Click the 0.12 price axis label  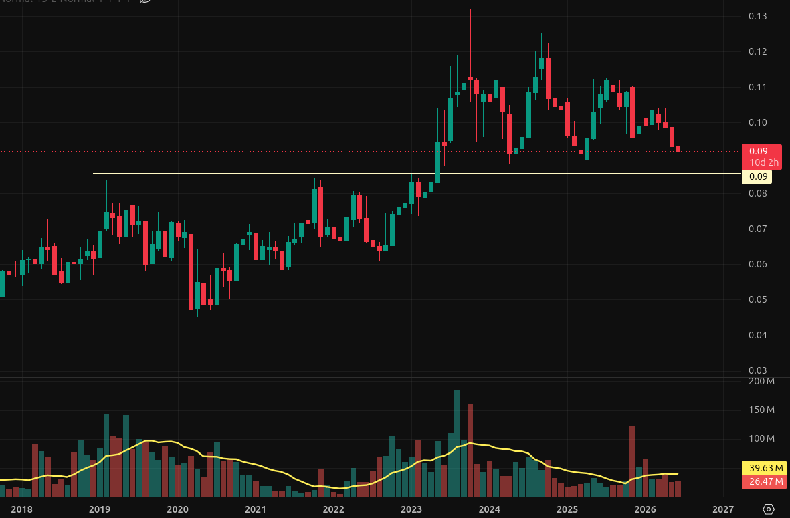coord(758,51)
